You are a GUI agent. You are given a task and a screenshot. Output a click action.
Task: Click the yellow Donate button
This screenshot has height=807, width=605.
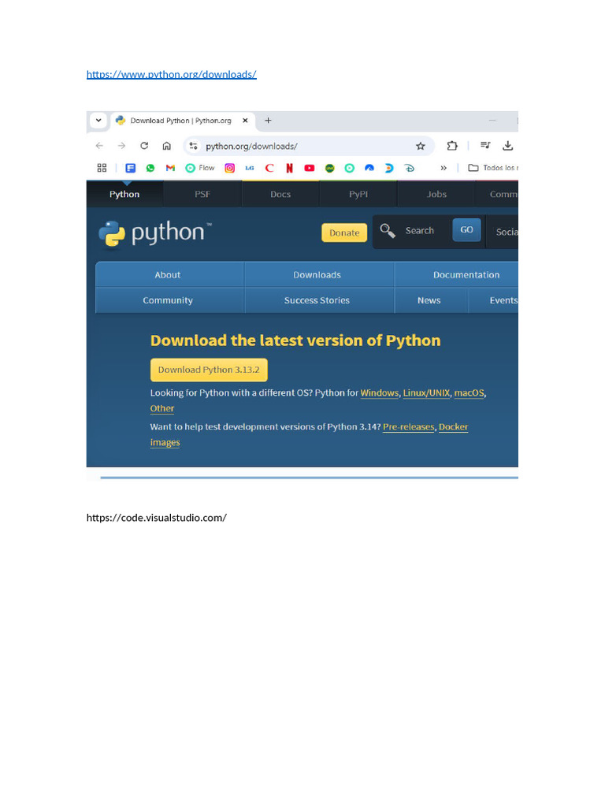(x=344, y=232)
